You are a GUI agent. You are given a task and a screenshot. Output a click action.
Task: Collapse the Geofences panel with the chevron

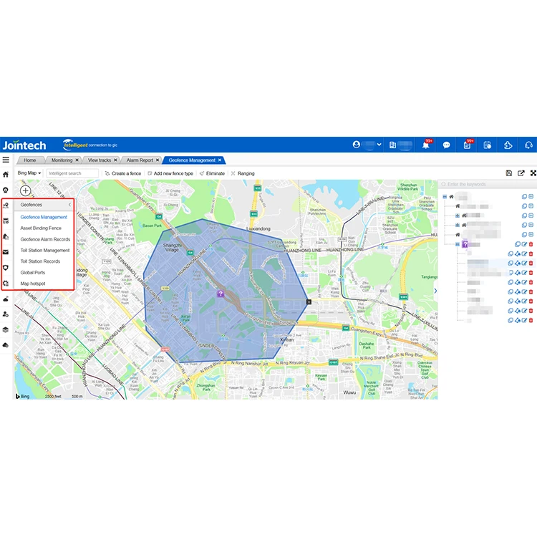(x=69, y=205)
